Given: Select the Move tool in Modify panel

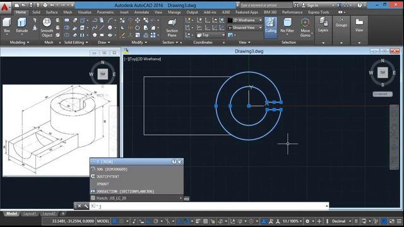Looking at the screenshot, I should (138, 20).
